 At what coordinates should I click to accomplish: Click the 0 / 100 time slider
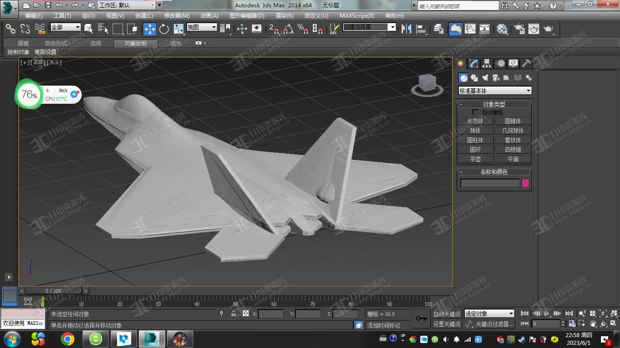[x=54, y=291]
